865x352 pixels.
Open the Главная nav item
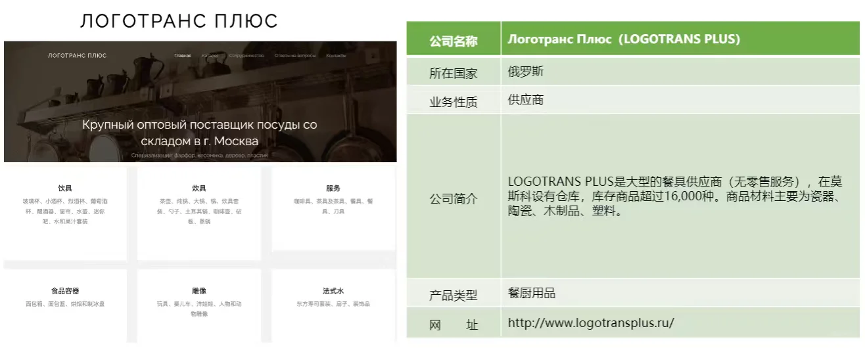click(183, 56)
